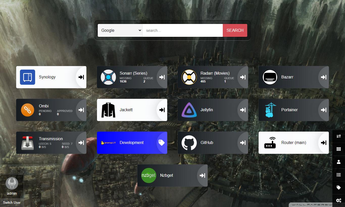Open Bazarr using its arrow button
This screenshot has width=345, height=207.
[x=323, y=77]
